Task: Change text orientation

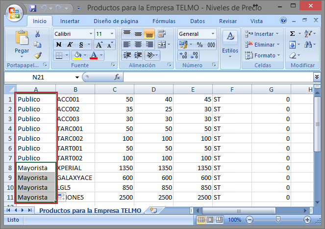Action: [x=150, y=55]
